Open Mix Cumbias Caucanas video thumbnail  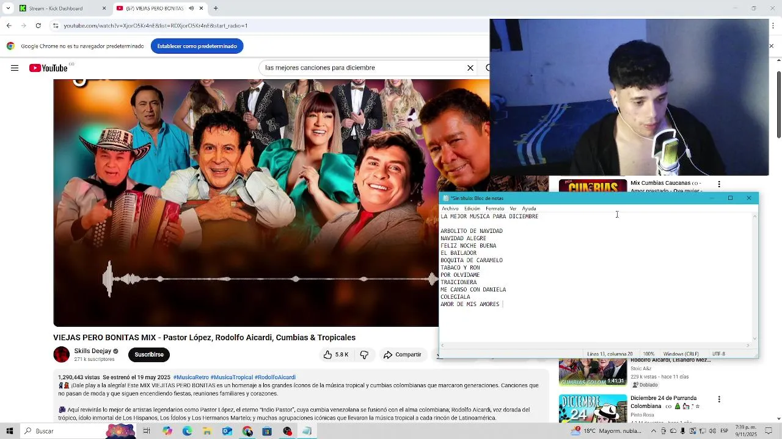pyautogui.click(x=593, y=185)
